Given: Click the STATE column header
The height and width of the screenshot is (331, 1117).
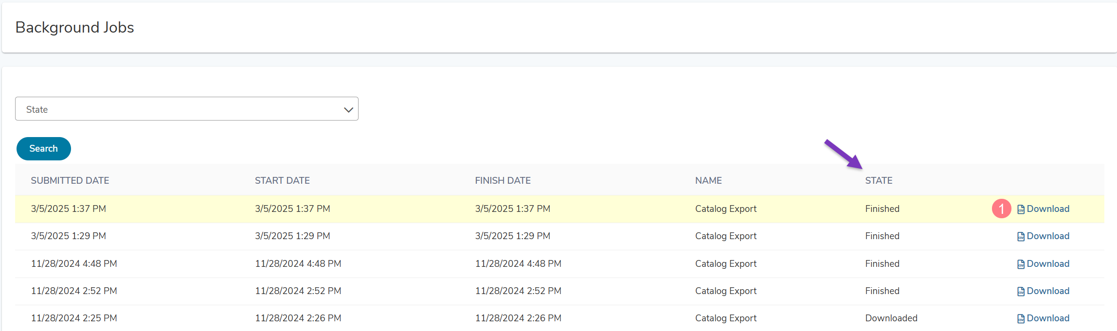Looking at the screenshot, I should [x=879, y=180].
